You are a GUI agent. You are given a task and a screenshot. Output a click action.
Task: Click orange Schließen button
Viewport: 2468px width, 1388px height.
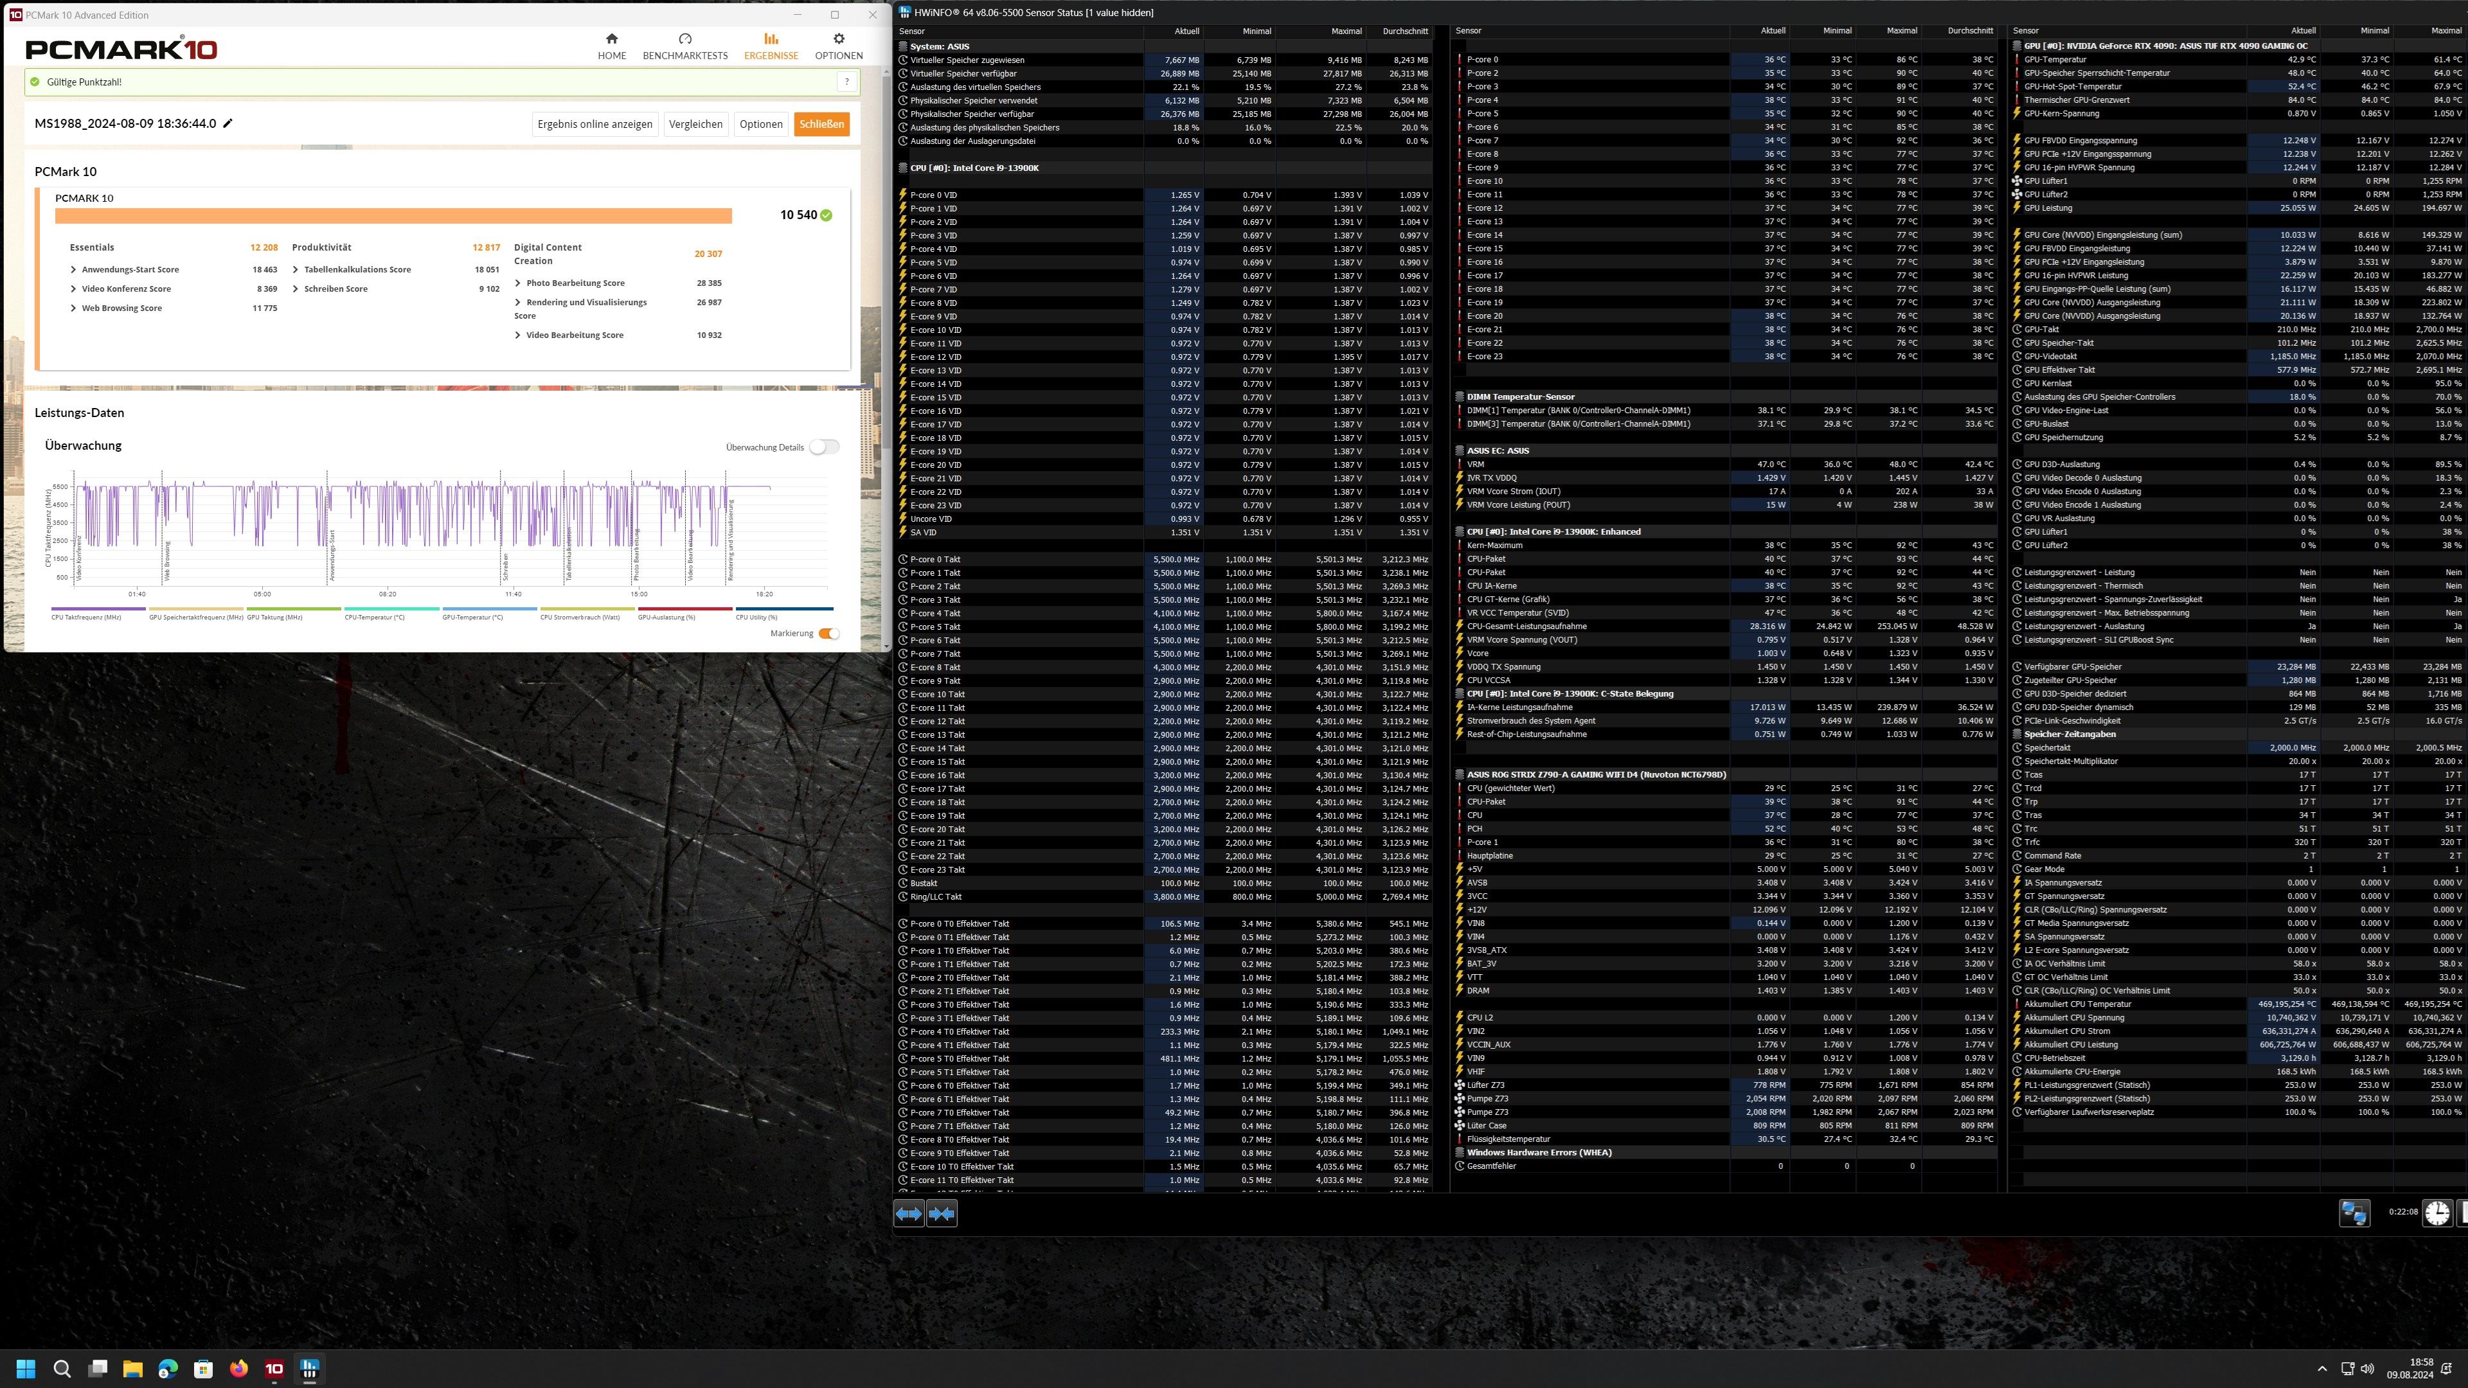[x=822, y=125]
